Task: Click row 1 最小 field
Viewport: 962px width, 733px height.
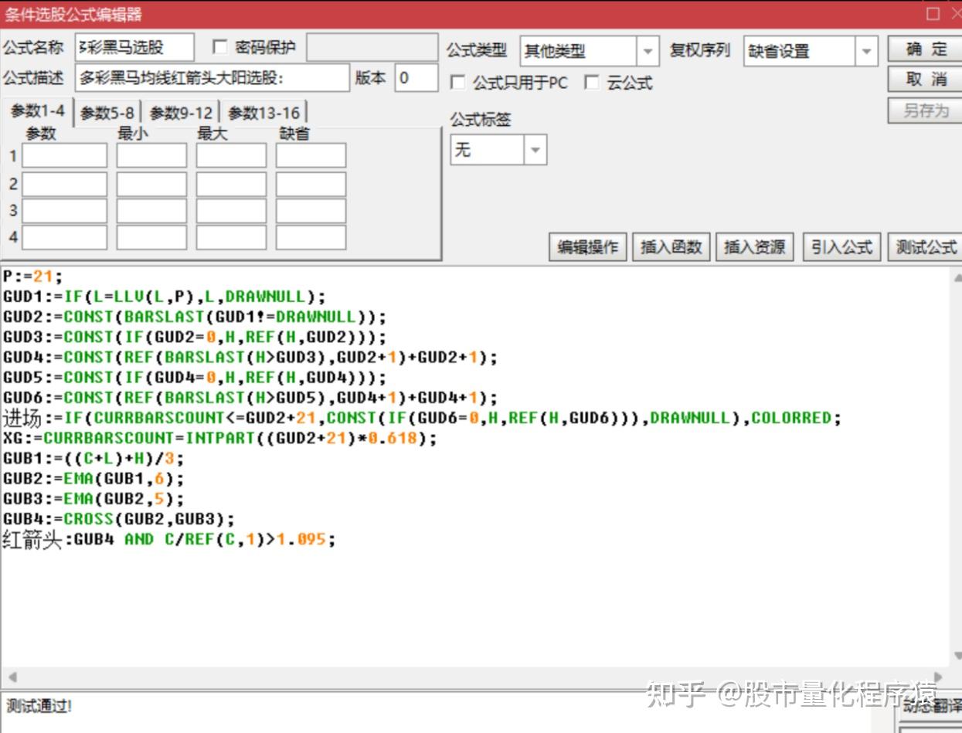Action: point(151,156)
